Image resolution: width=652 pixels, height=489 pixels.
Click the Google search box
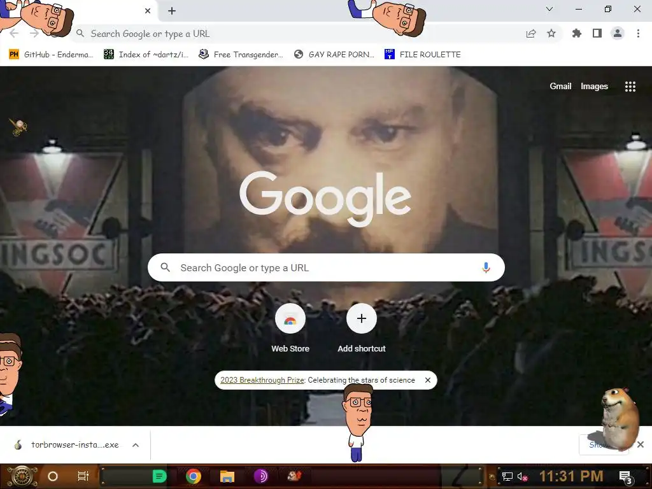coord(326,267)
